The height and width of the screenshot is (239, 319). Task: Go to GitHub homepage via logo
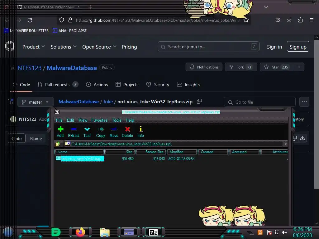point(10,46)
